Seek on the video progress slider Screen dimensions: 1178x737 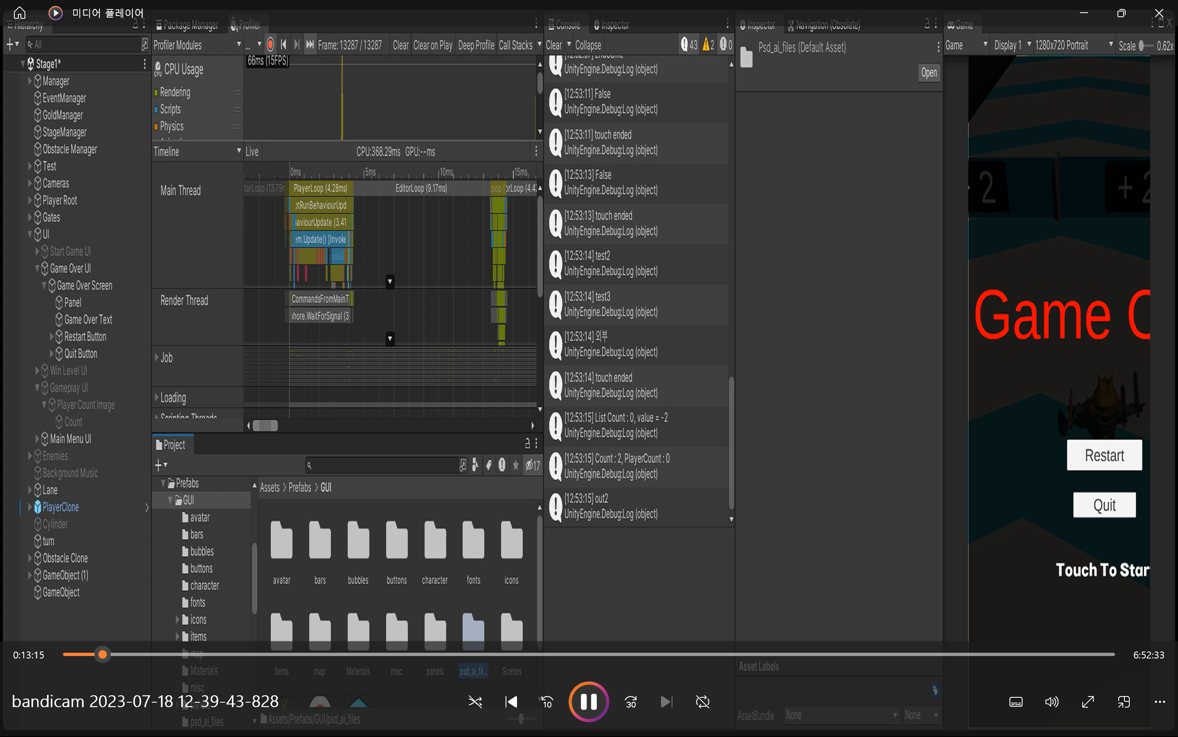point(588,655)
